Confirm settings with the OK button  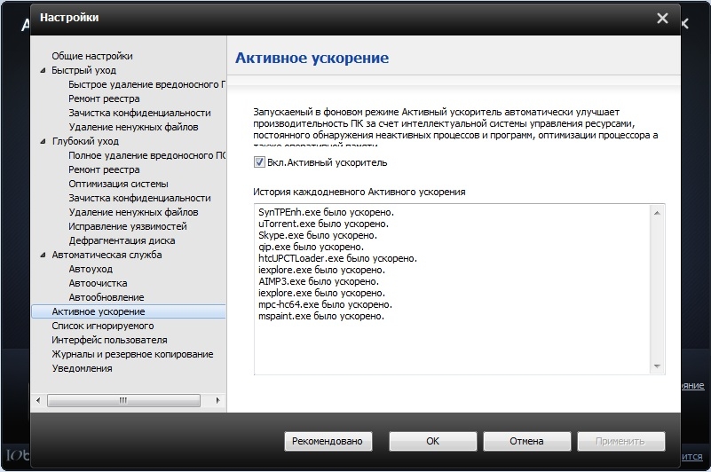(432, 441)
